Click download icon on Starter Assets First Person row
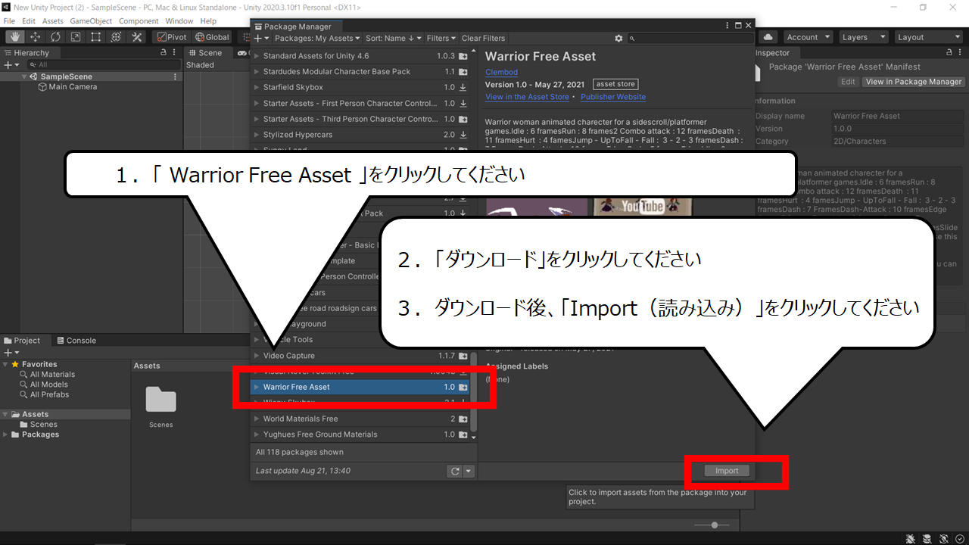 point(463,104)
